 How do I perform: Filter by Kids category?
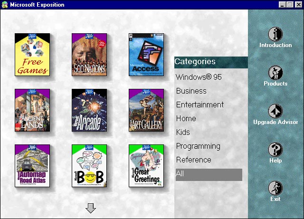click(x=183, y=132)
